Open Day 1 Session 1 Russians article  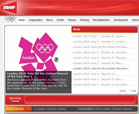[101, 85]
